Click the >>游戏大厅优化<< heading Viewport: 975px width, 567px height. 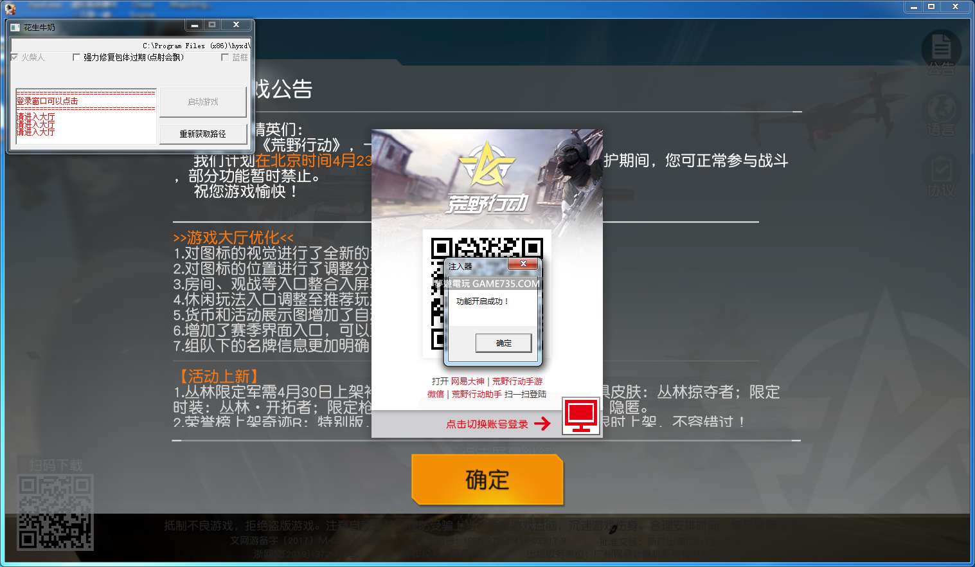pyautogui.click(x=233, y=238)
